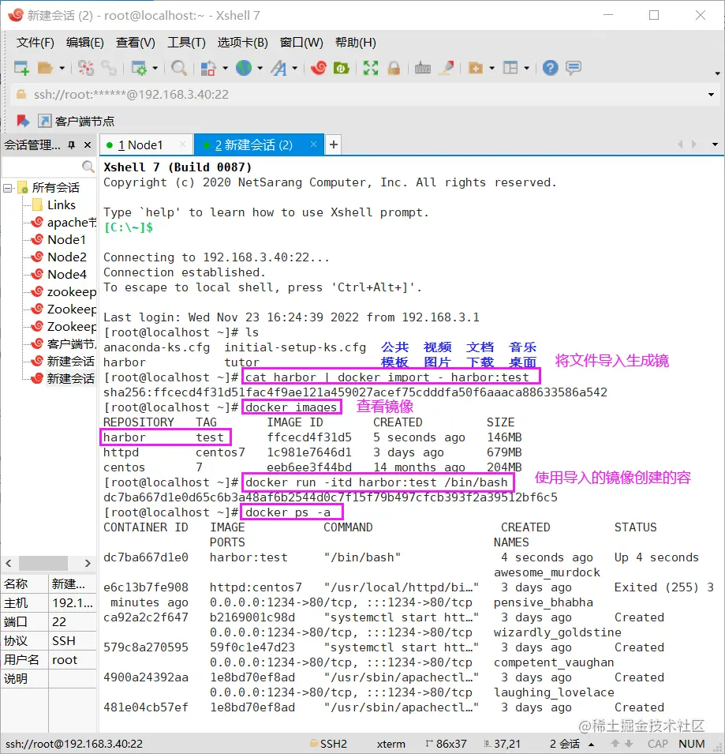Pin the session manager panel
This screenshot has width=725, height=754.
point(72,144)
